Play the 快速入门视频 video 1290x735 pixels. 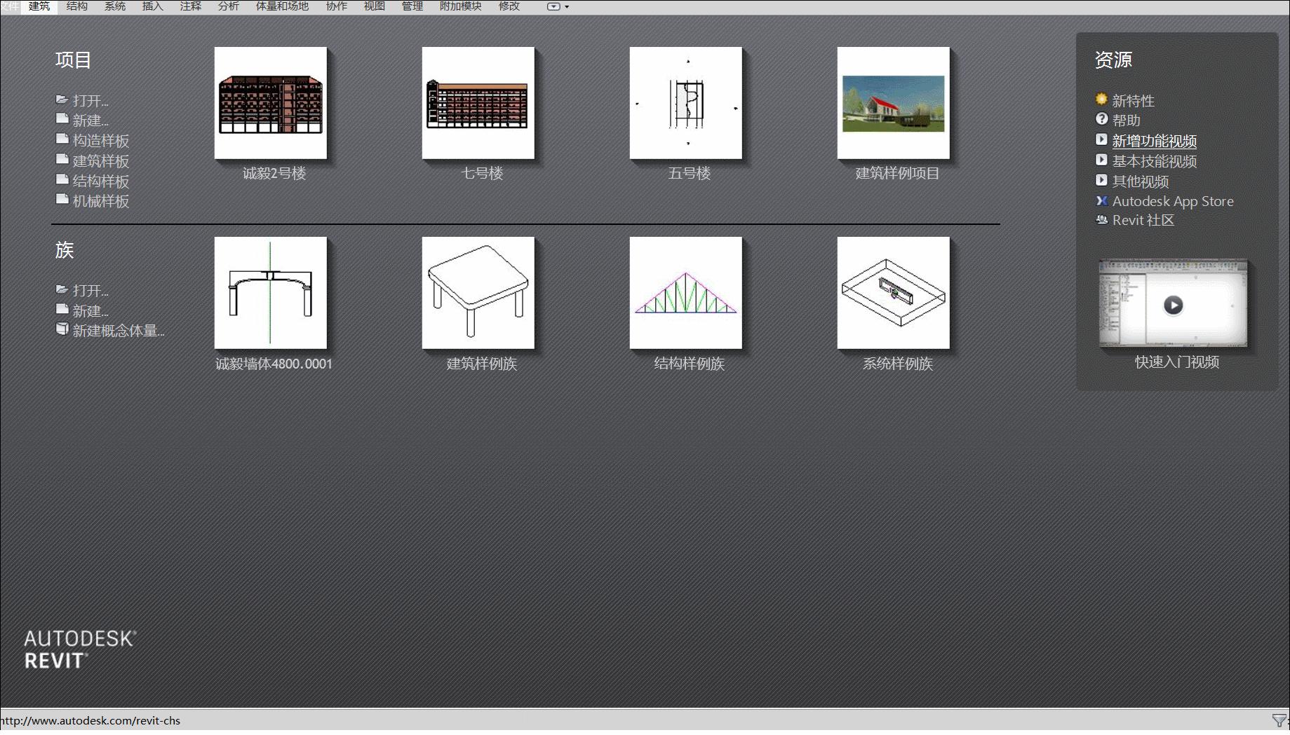coord(1174,305)
